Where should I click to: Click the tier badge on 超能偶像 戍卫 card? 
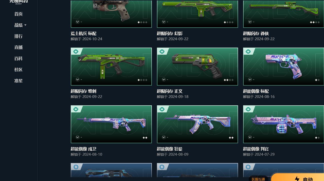tap(76, 109)
